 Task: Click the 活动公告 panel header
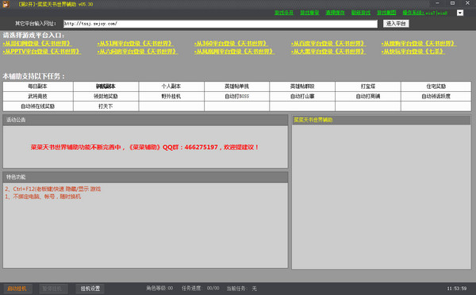145,120
